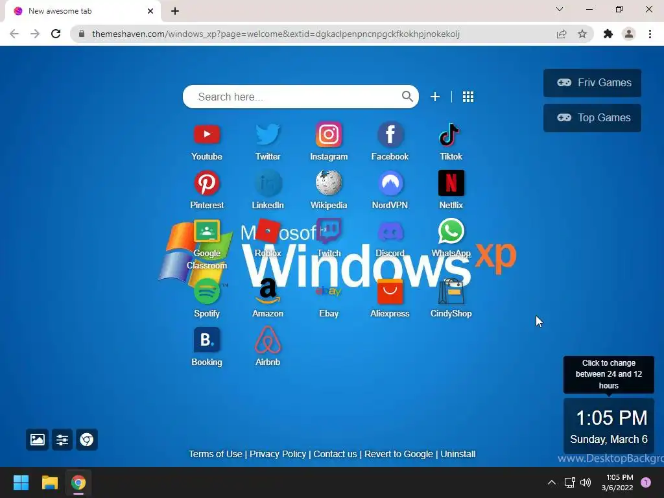Toggle 24/12 hour clock display
664x498 pixels.
(x=608, y=425)
